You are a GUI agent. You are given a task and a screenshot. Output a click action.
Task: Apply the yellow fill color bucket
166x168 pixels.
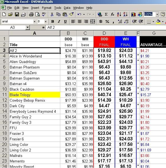coord(158,22)
